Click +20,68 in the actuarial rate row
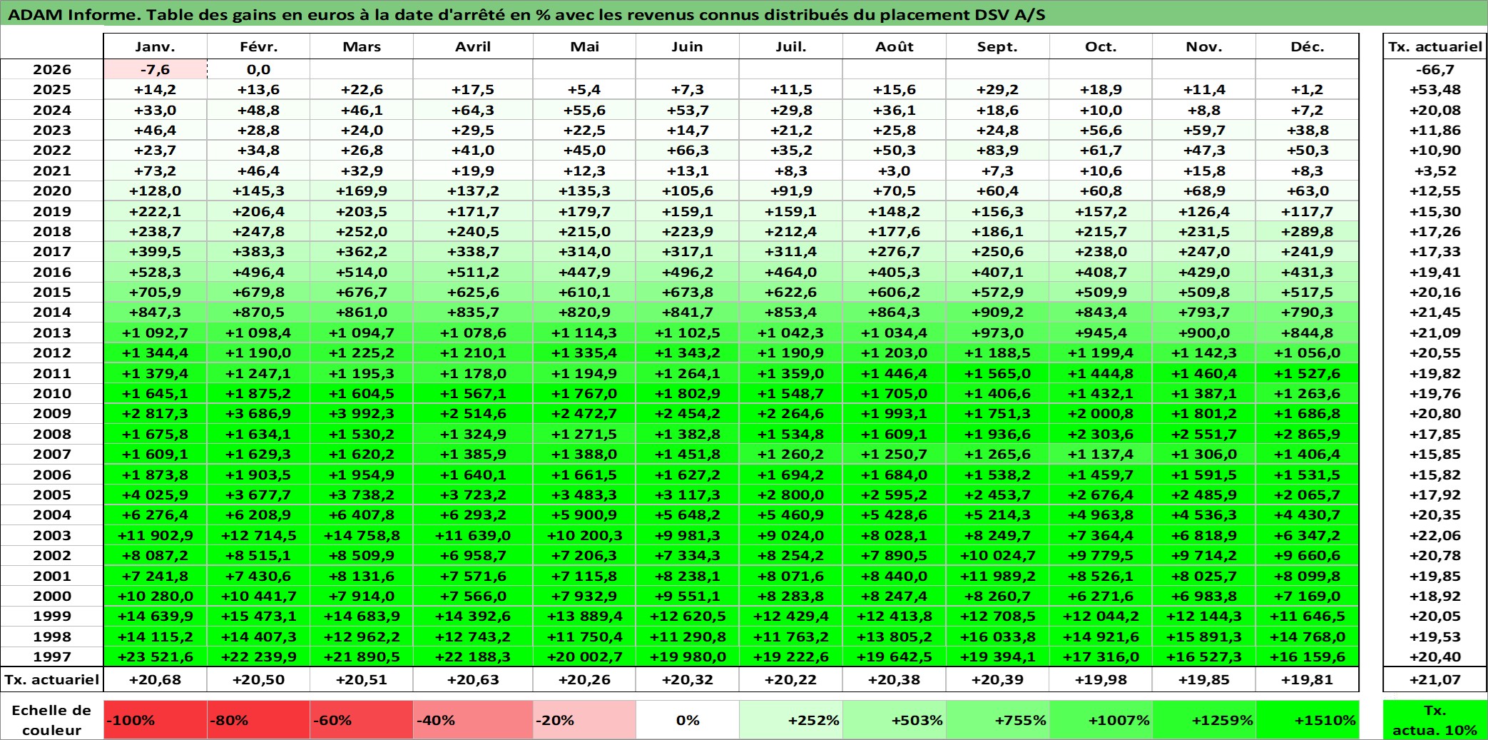1488x740 pixels. (x=156, y=679)
